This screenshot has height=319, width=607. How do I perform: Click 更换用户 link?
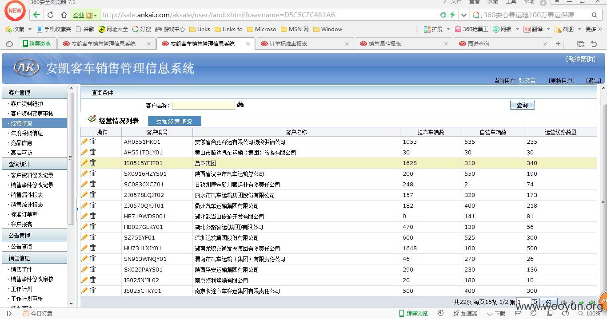tap(562, 81)
